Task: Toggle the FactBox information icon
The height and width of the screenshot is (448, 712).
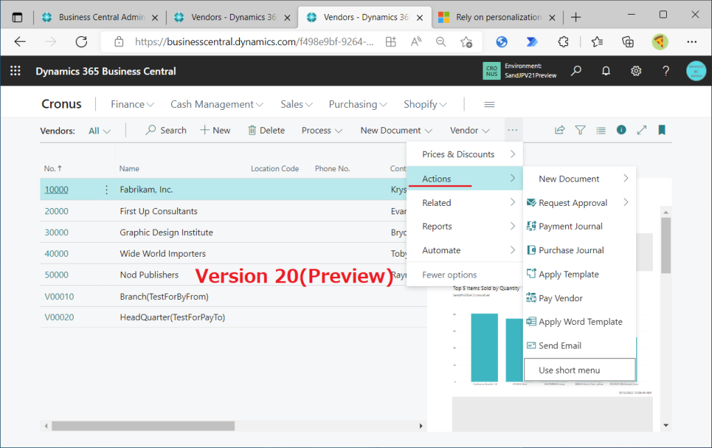Action: coord(621,130)
